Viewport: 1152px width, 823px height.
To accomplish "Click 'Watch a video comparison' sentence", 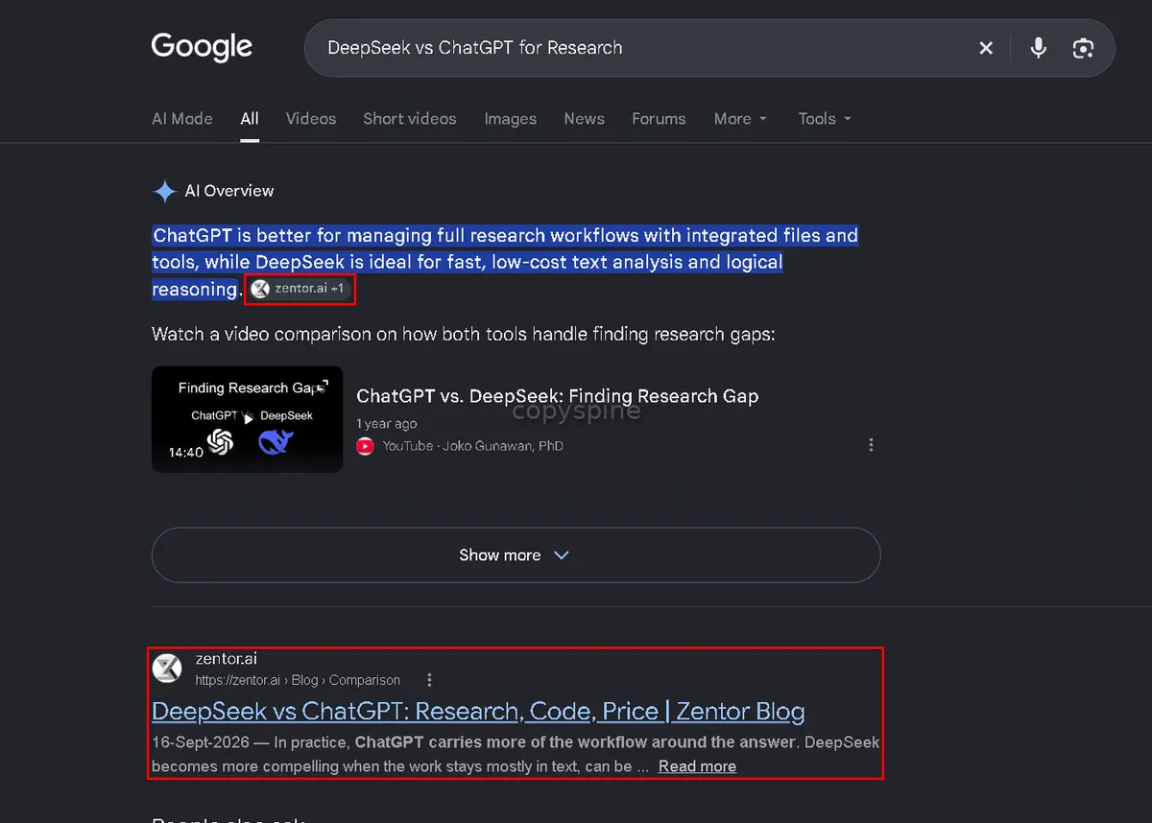I will click(463, 334).
